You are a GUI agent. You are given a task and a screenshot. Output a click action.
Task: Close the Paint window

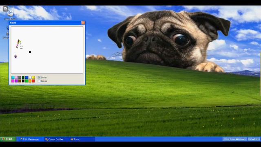coord(83,23)
